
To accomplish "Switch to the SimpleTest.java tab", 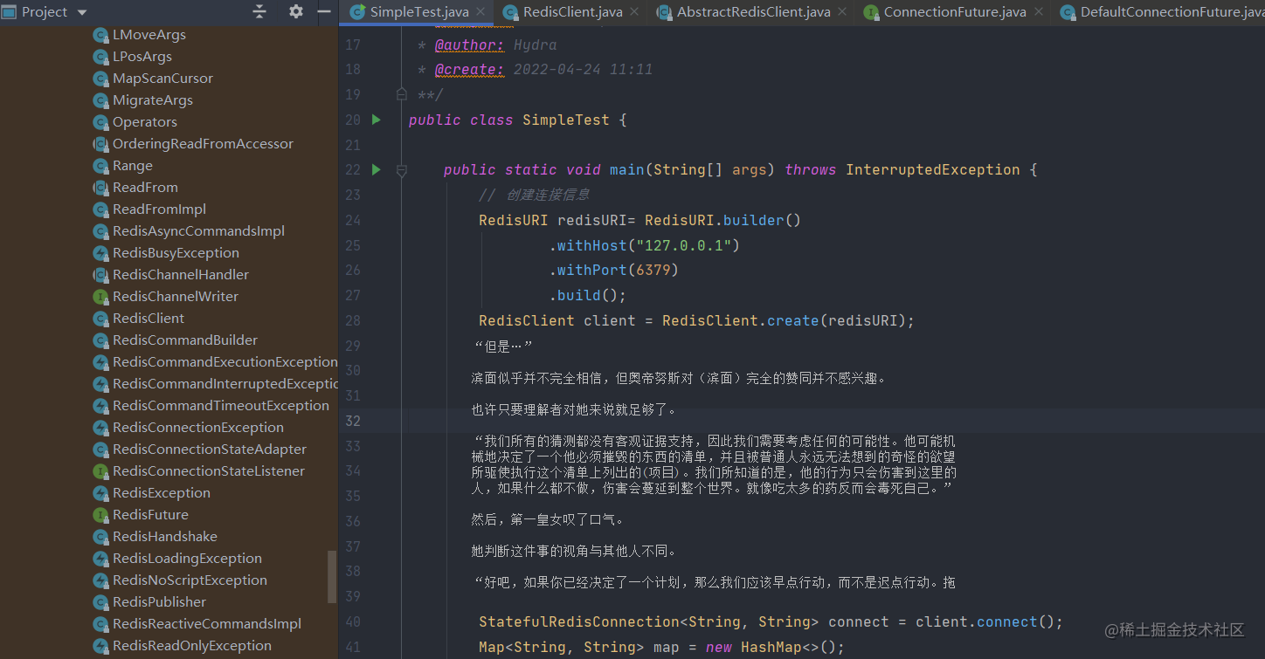I will (419, 12).
